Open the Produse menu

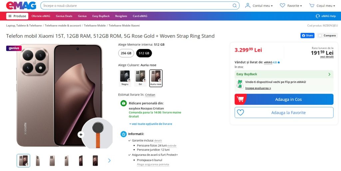click(x=17, y=16)
